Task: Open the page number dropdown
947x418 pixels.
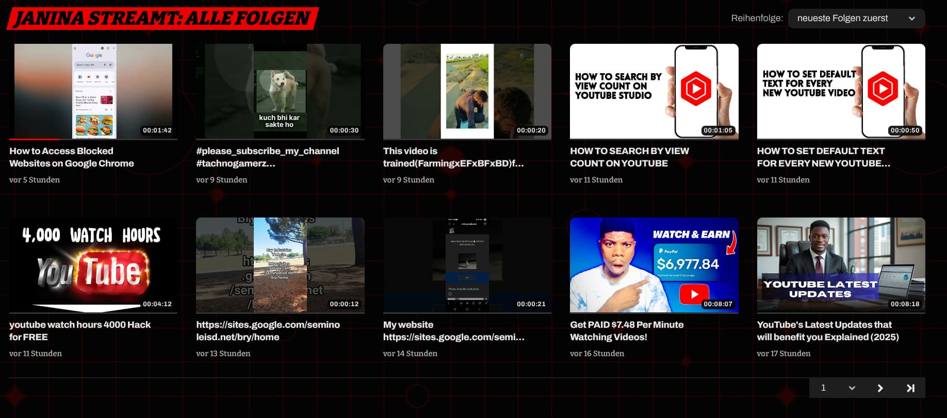Action: tap(837, 388)
